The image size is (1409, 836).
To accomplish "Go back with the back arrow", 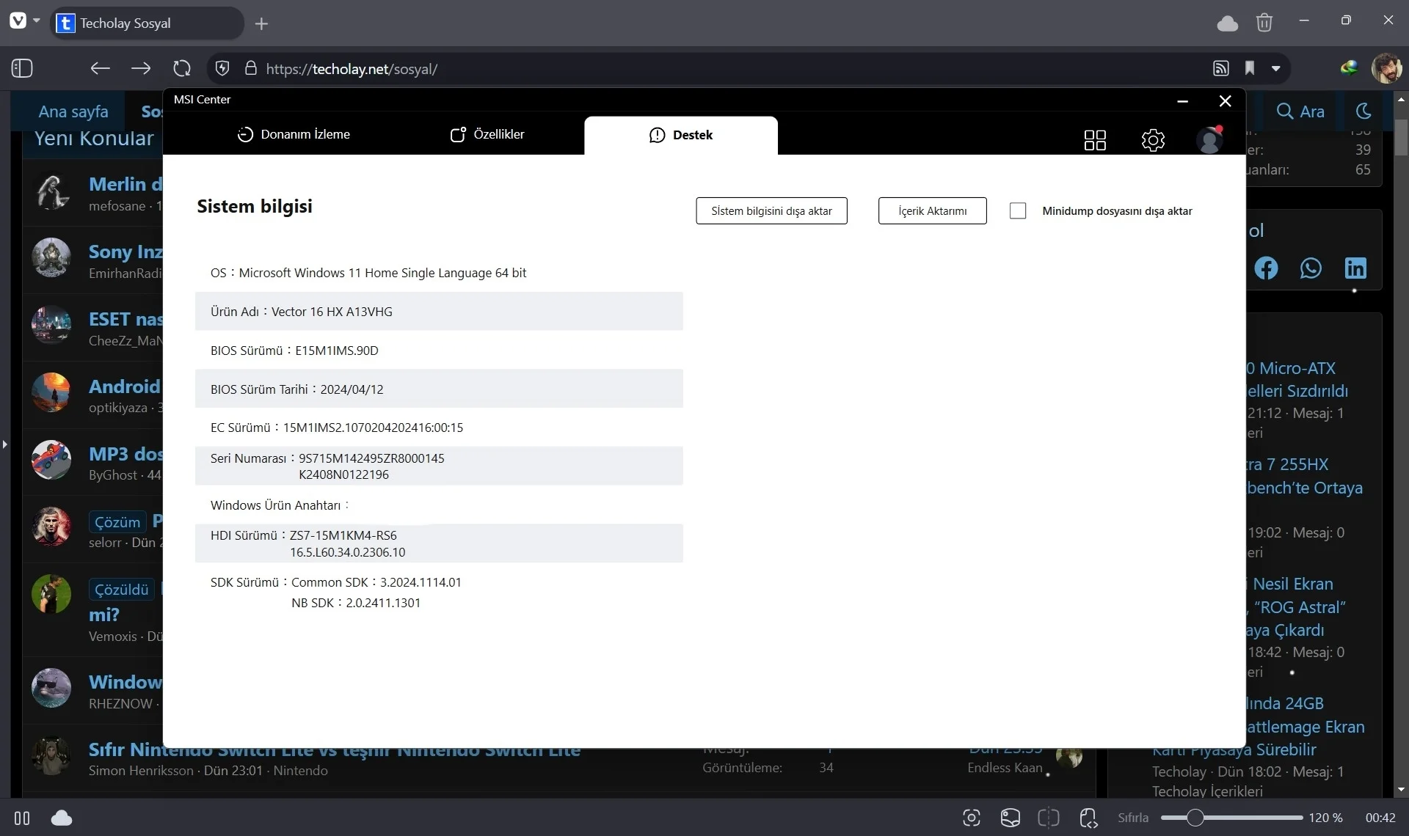I will tap(100, 68).
